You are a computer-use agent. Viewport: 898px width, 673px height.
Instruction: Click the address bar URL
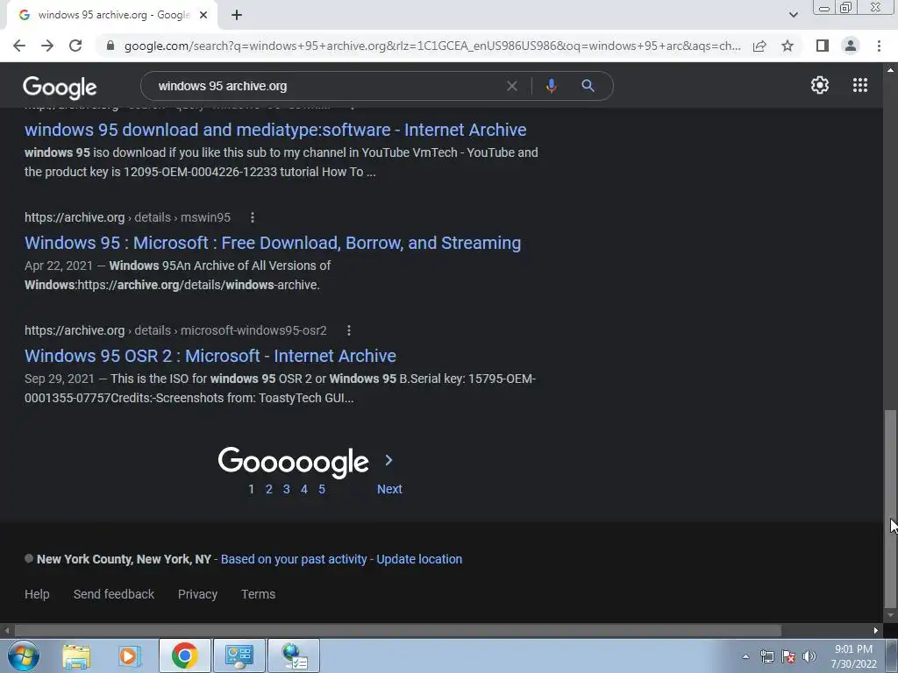(432, 46)
